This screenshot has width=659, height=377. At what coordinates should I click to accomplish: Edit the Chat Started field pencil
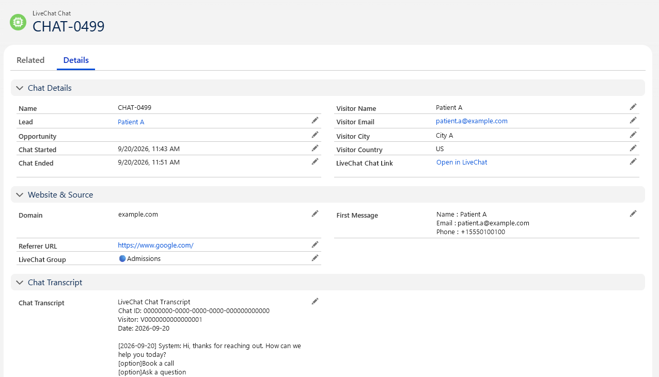315,148
